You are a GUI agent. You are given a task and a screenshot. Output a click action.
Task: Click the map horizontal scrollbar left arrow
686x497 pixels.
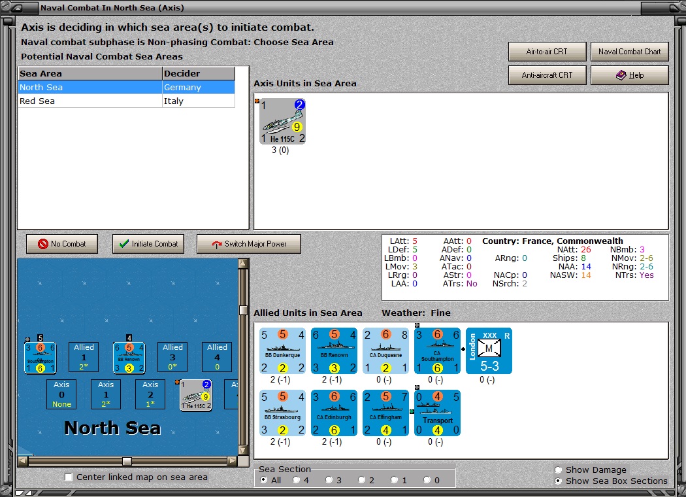pyautogui.click(x=23, y=461)
